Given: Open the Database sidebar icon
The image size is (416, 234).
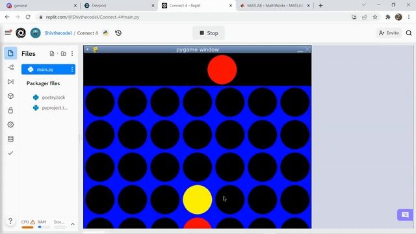Looking at the screenshot, I should (10, 138).
